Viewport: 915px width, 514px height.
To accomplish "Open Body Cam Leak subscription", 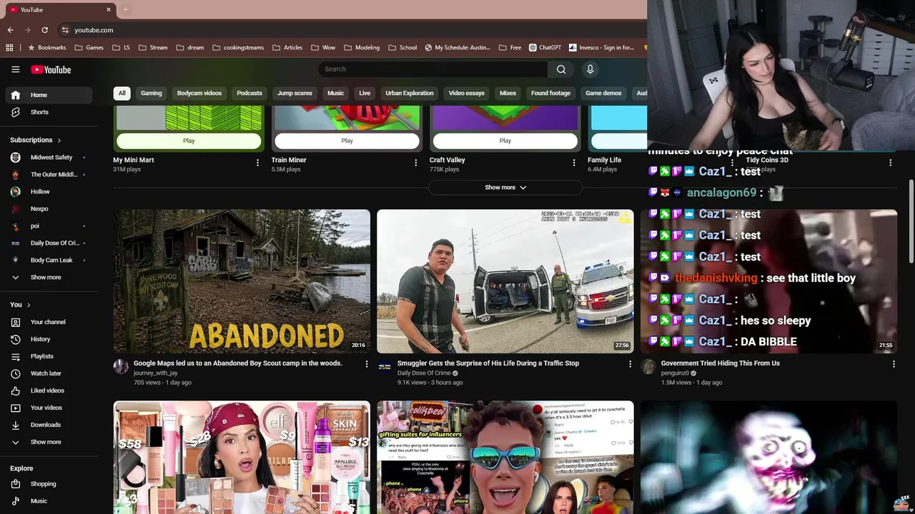I will point(49,260).
